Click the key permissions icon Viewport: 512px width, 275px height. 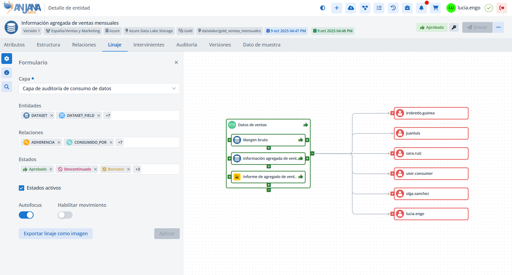point(454,27)
